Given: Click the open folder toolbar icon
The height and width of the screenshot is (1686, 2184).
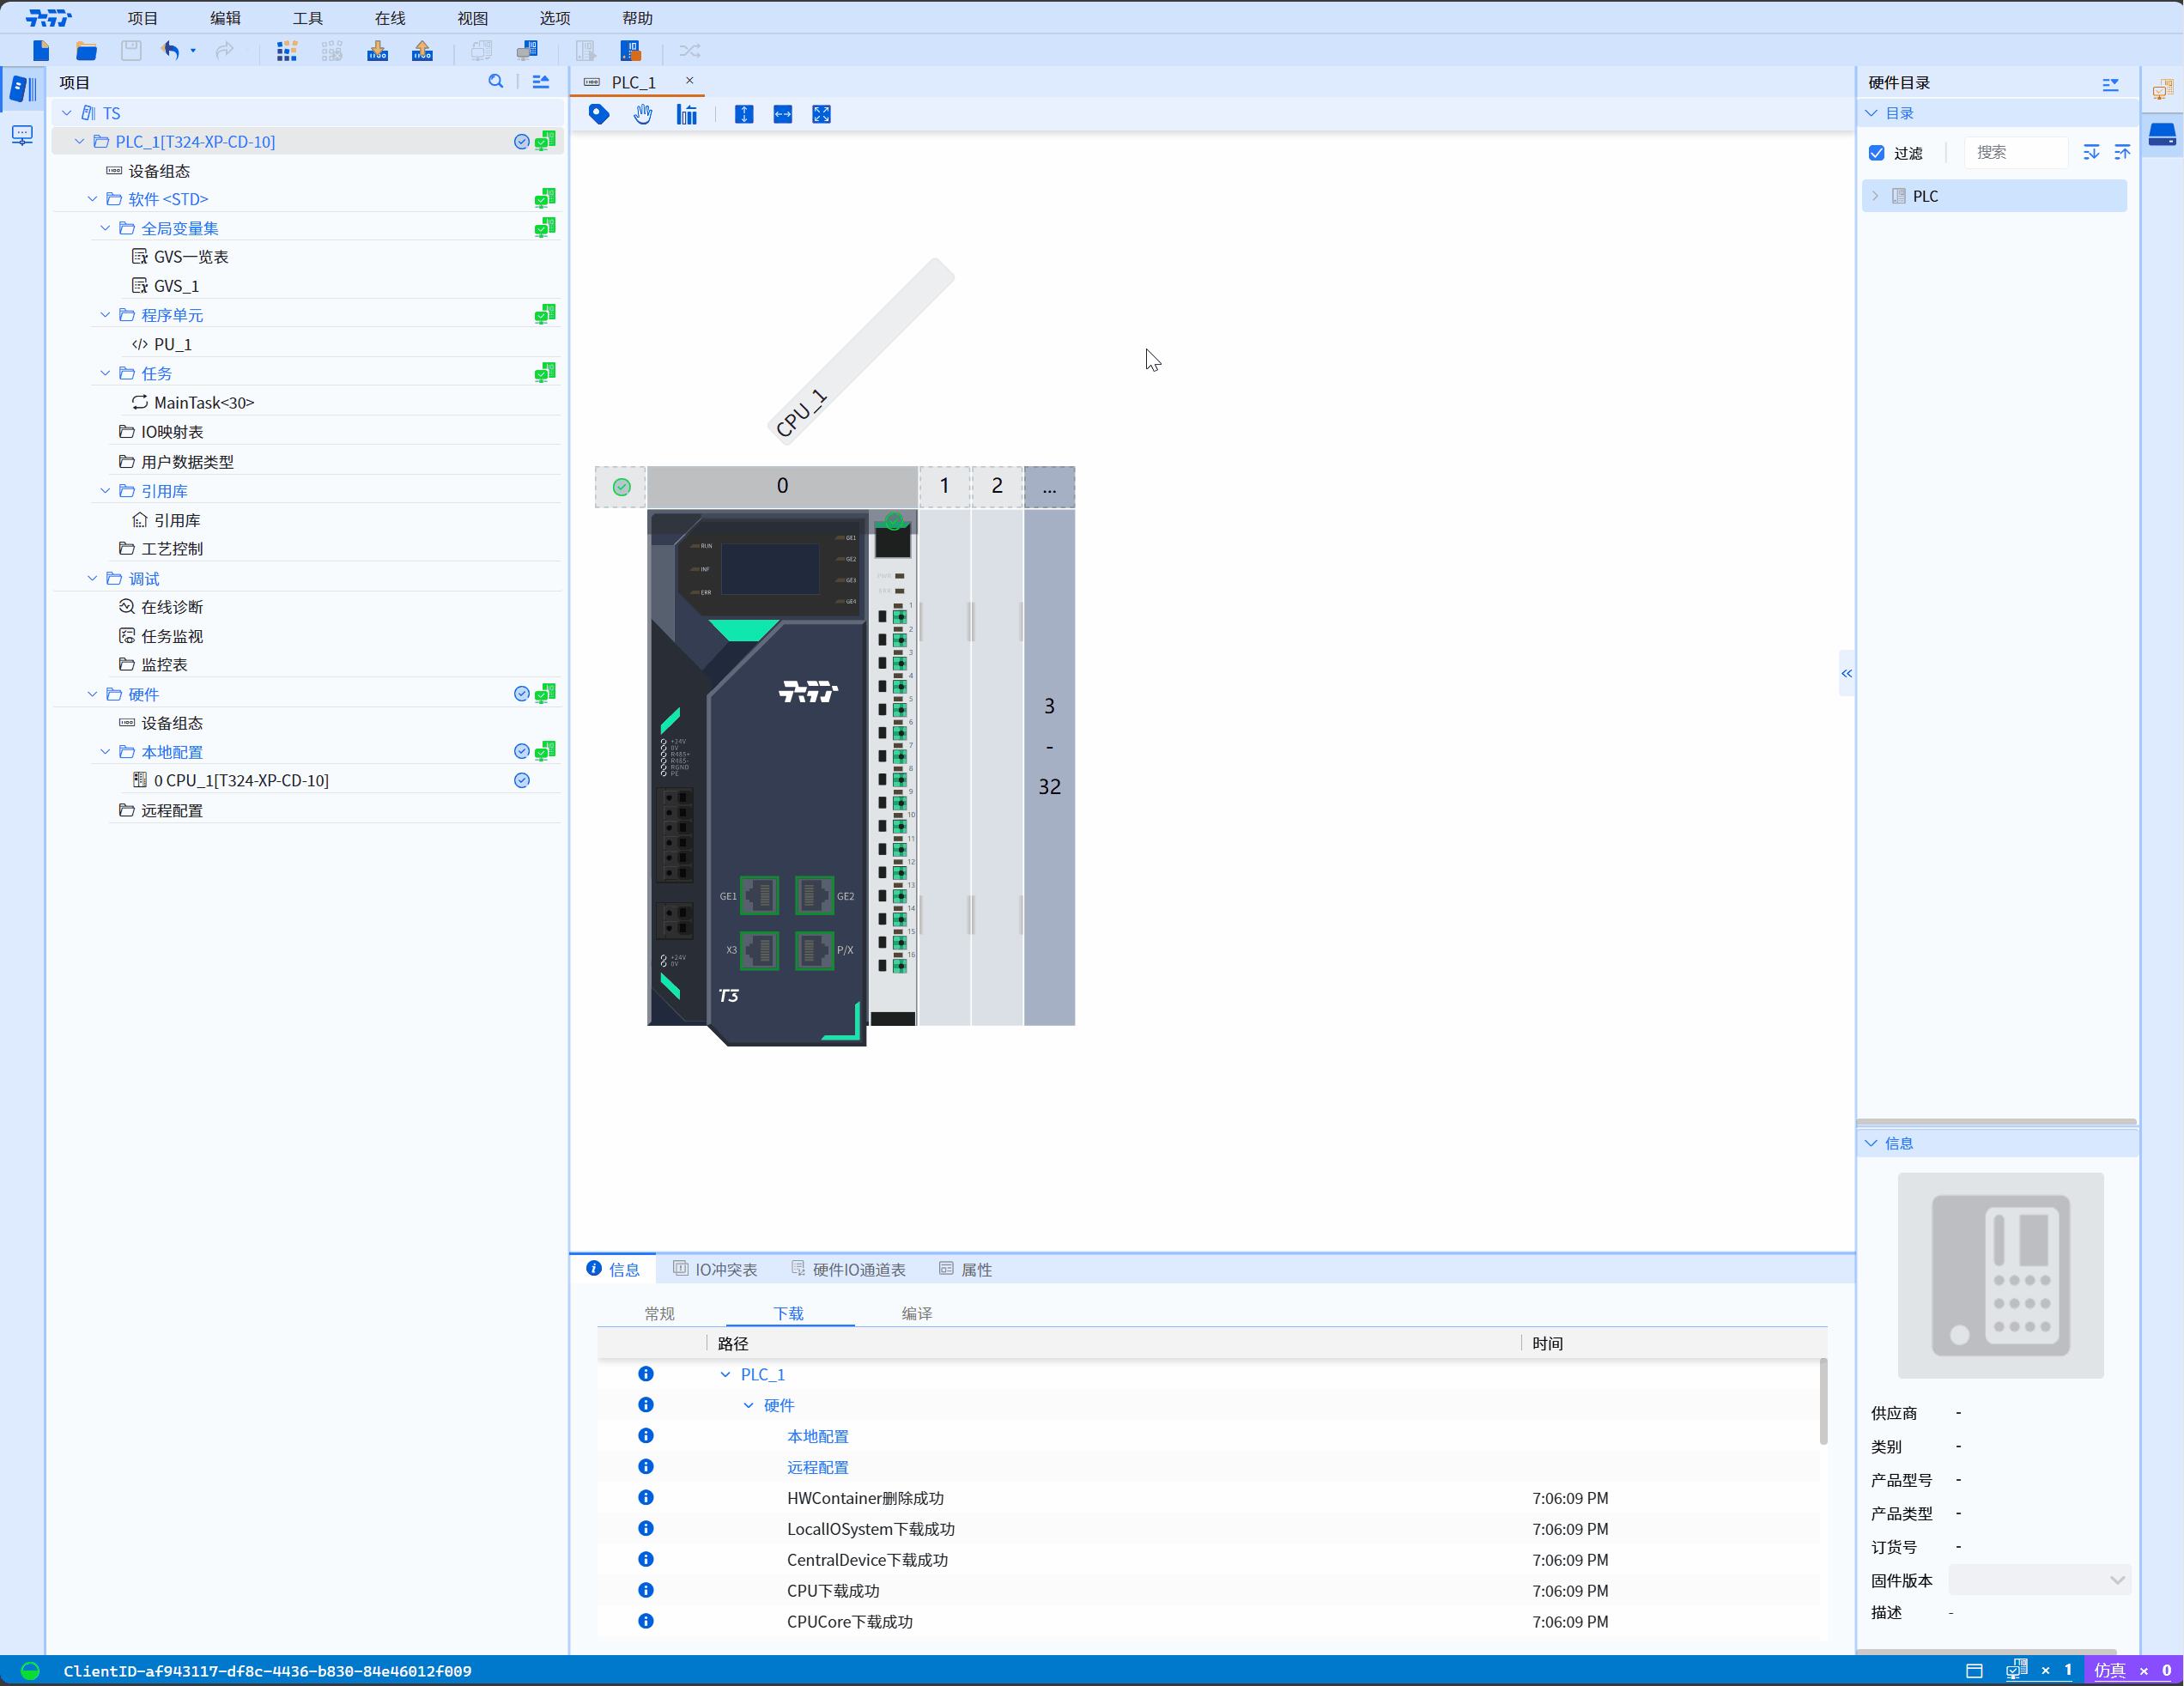Looking at the screenshot, I should click(x=87, y=51).
